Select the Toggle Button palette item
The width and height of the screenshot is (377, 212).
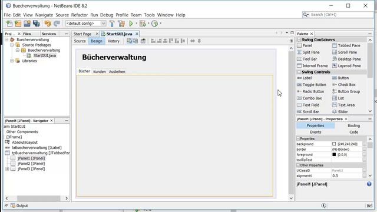click(312, 85)
